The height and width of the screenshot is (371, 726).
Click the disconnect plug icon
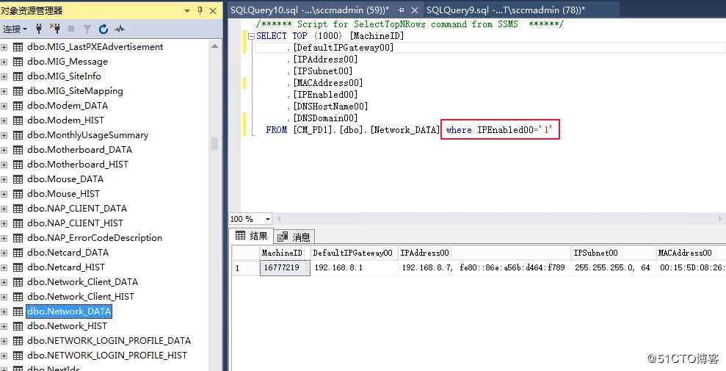pos(55,29)
